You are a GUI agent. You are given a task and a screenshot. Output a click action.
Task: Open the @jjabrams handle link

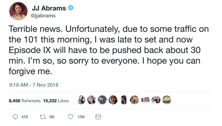(43, 16)
